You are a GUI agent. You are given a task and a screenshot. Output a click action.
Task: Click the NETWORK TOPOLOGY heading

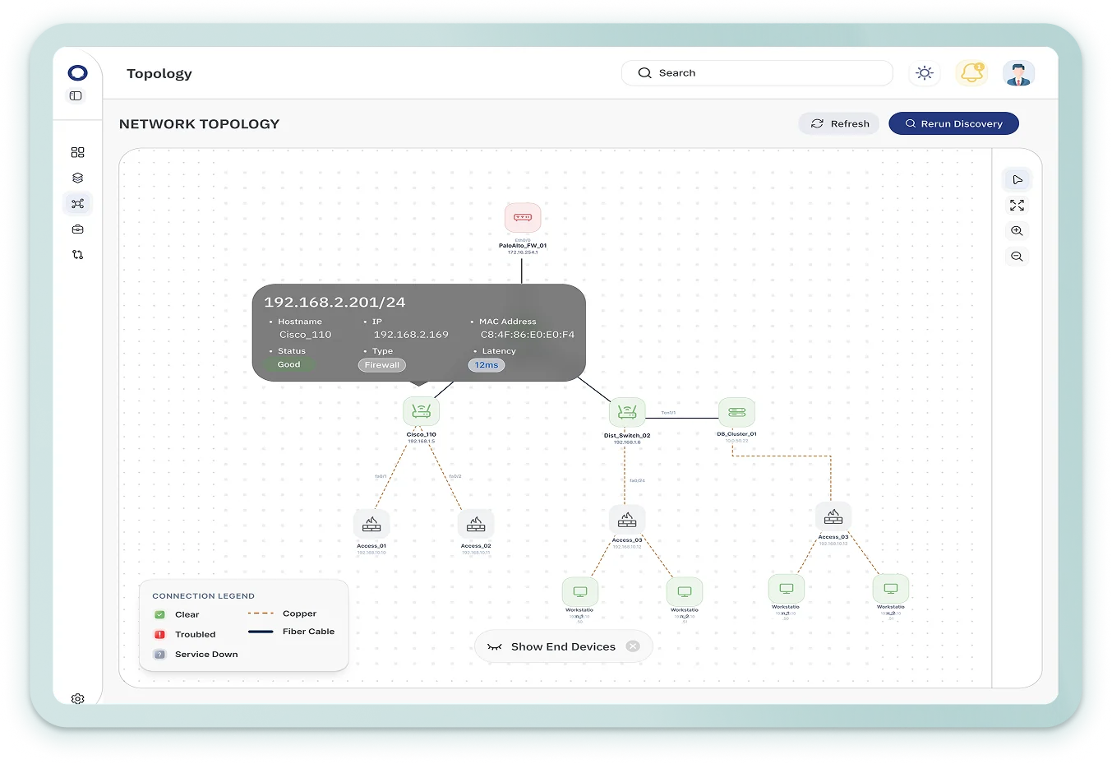point(199,123)
